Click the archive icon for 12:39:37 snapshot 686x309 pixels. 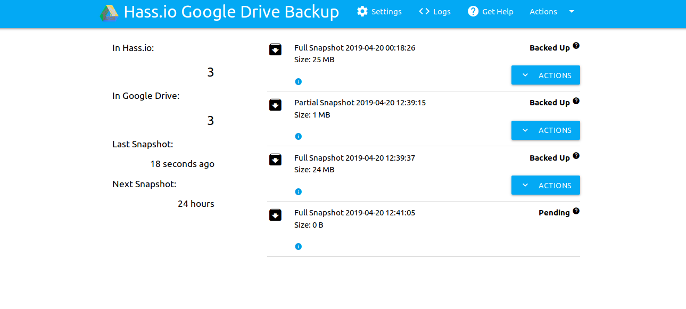click(x=275, y=160)
